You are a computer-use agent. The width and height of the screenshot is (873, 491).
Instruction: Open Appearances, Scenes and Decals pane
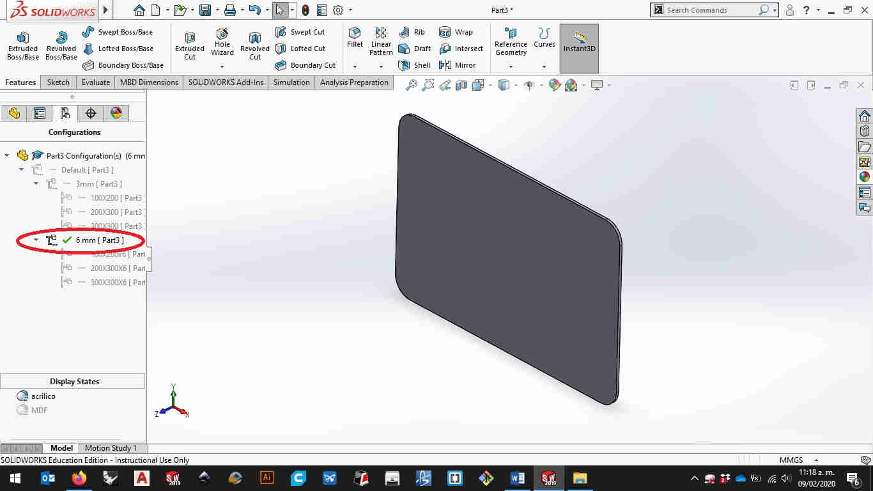(x=865, y=177)
